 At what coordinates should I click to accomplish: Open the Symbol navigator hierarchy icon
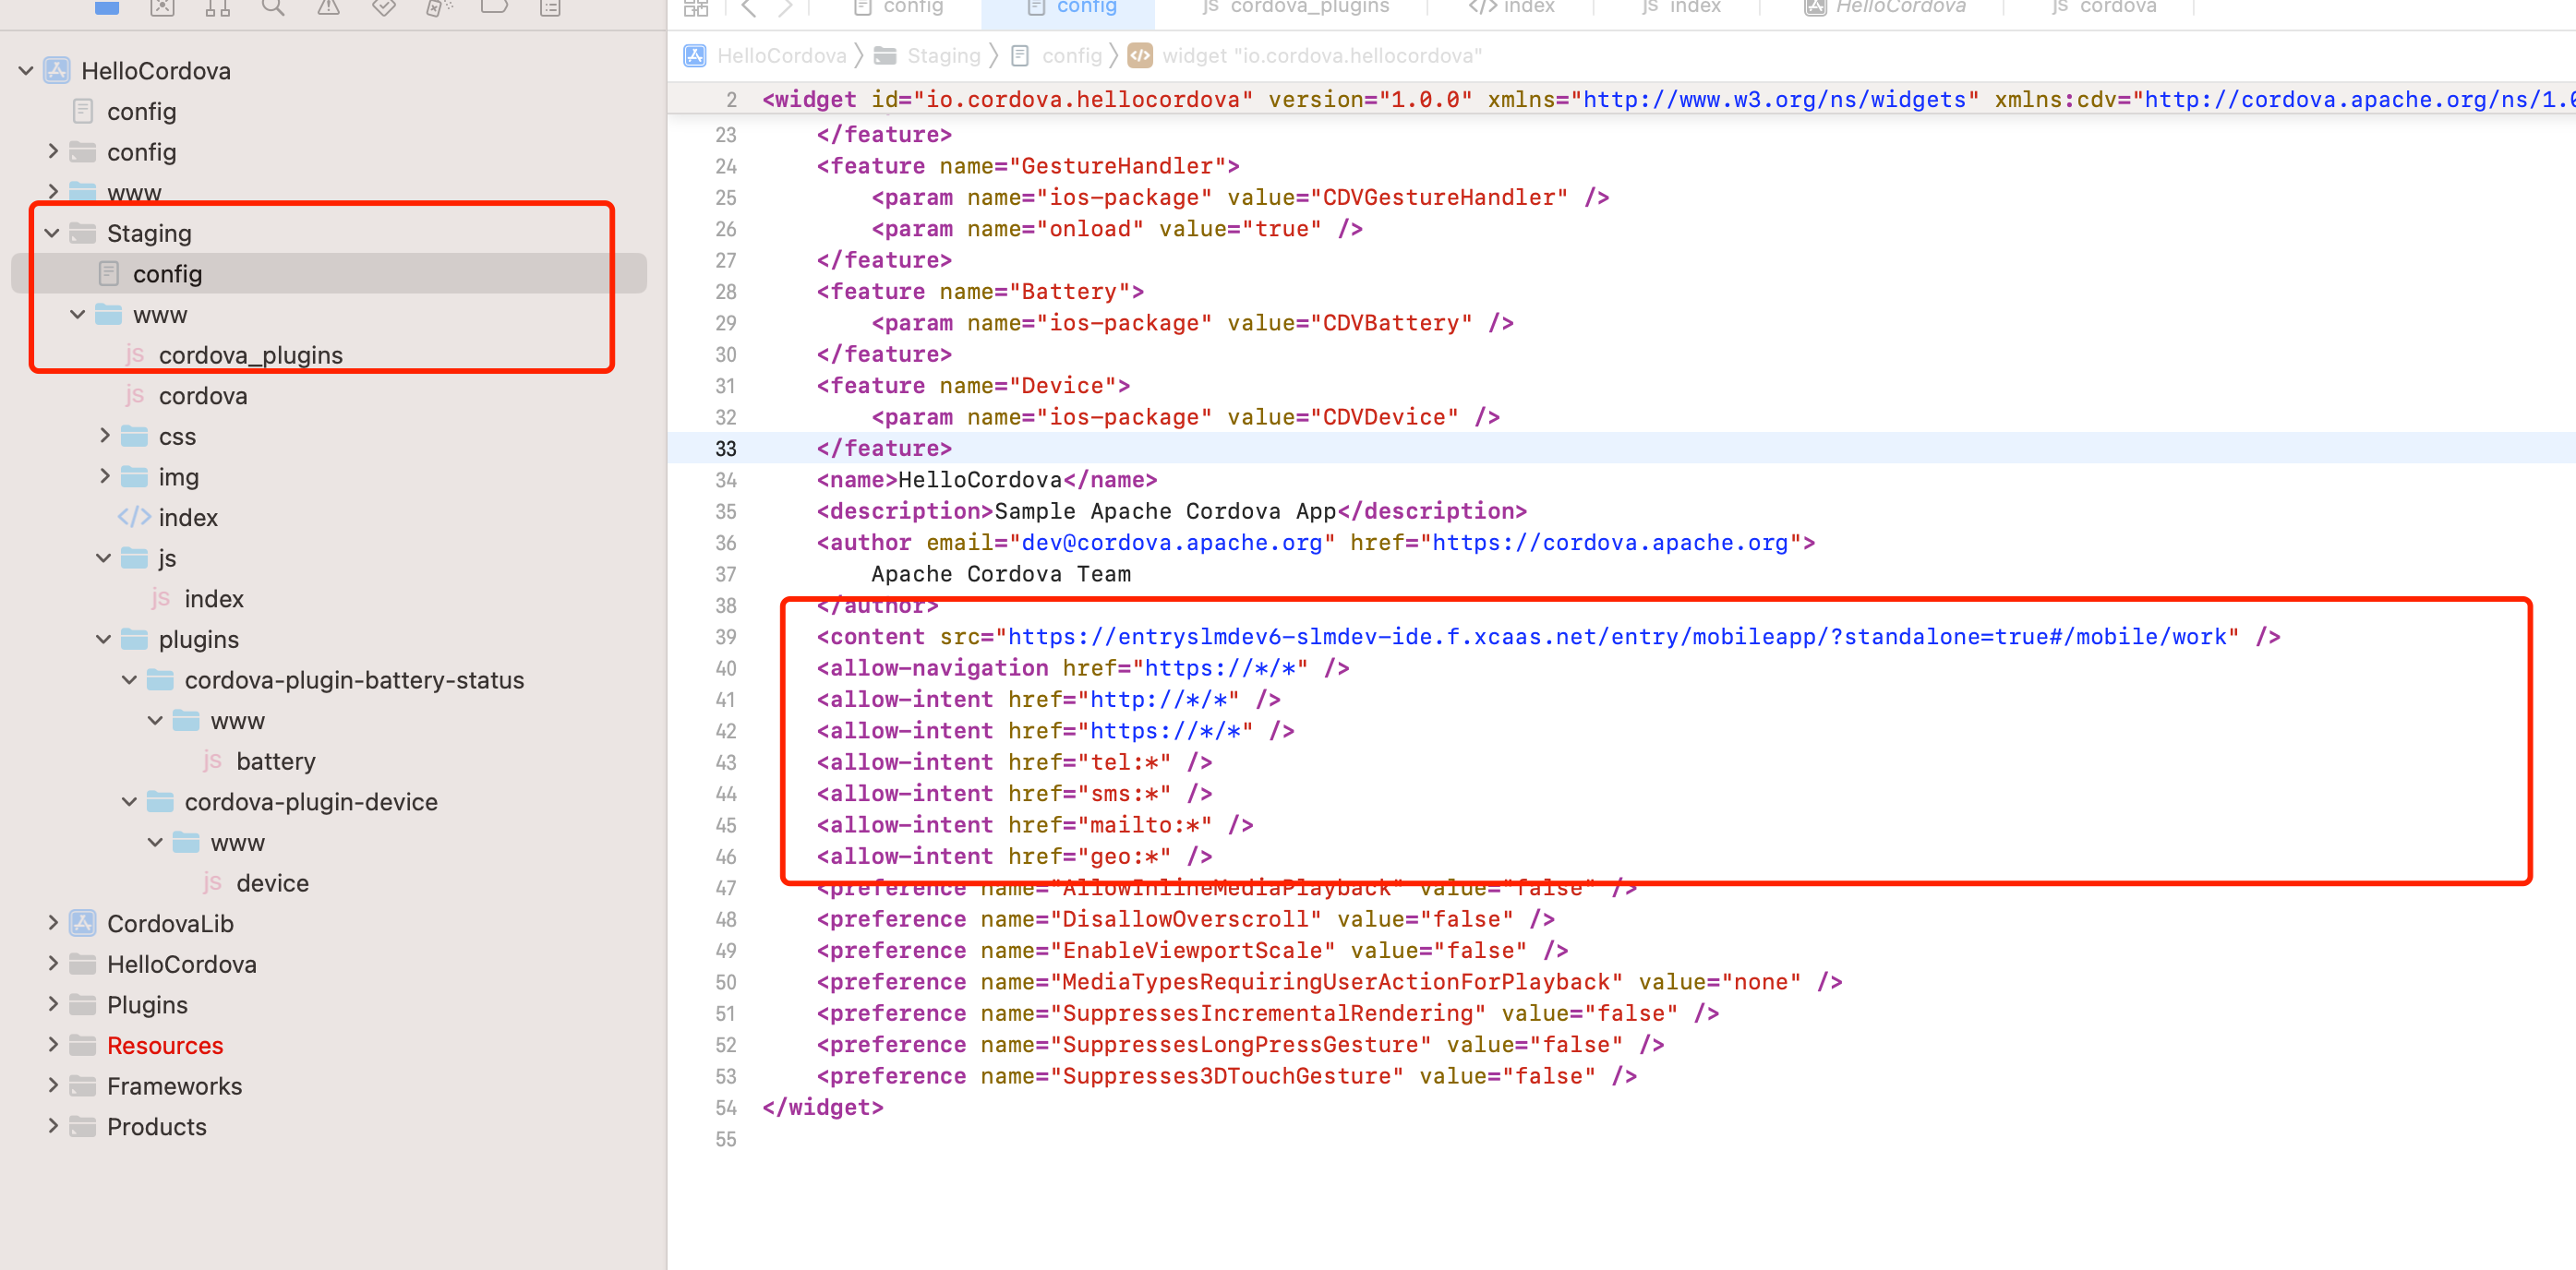pos(217,8)
